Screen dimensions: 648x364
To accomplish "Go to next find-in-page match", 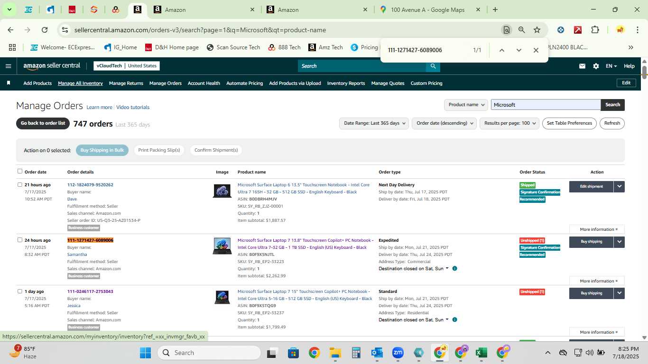I will (518, 50).
